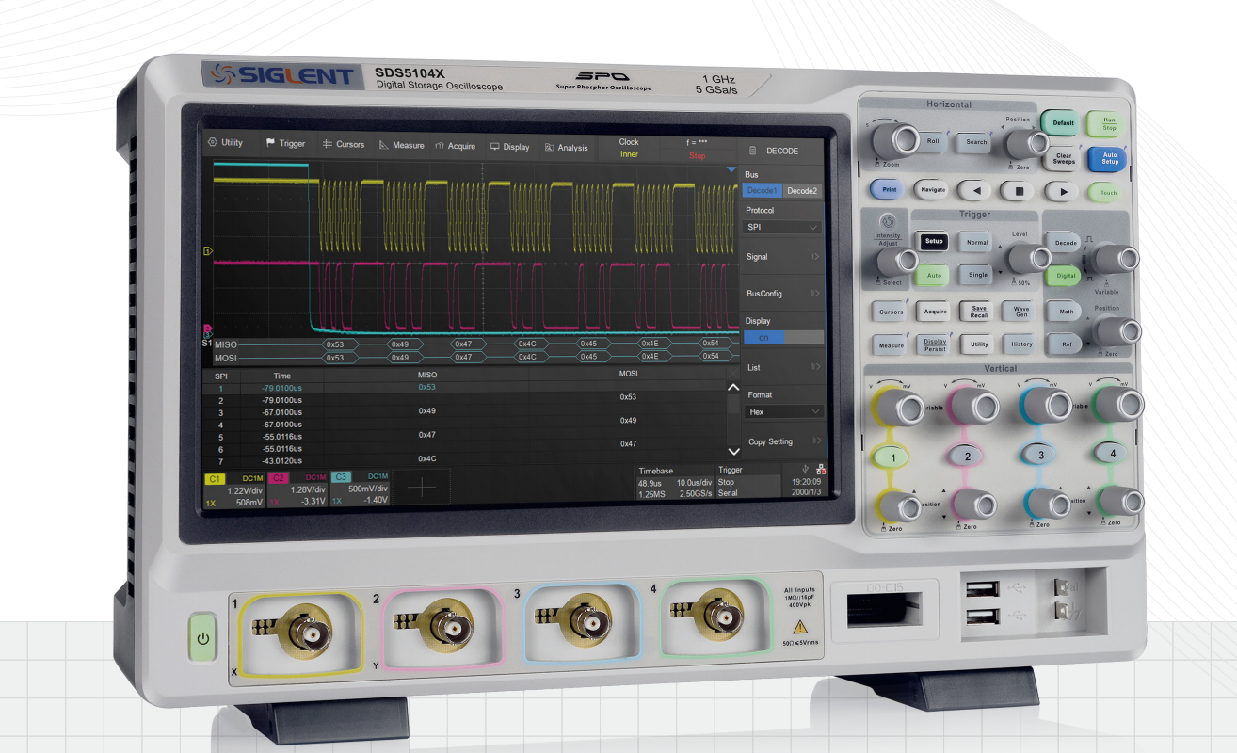The image size is (1237, 753).
Task: Open the Protocol SPI dropdown
Action: pyautogui.click(x=783, y=227)
